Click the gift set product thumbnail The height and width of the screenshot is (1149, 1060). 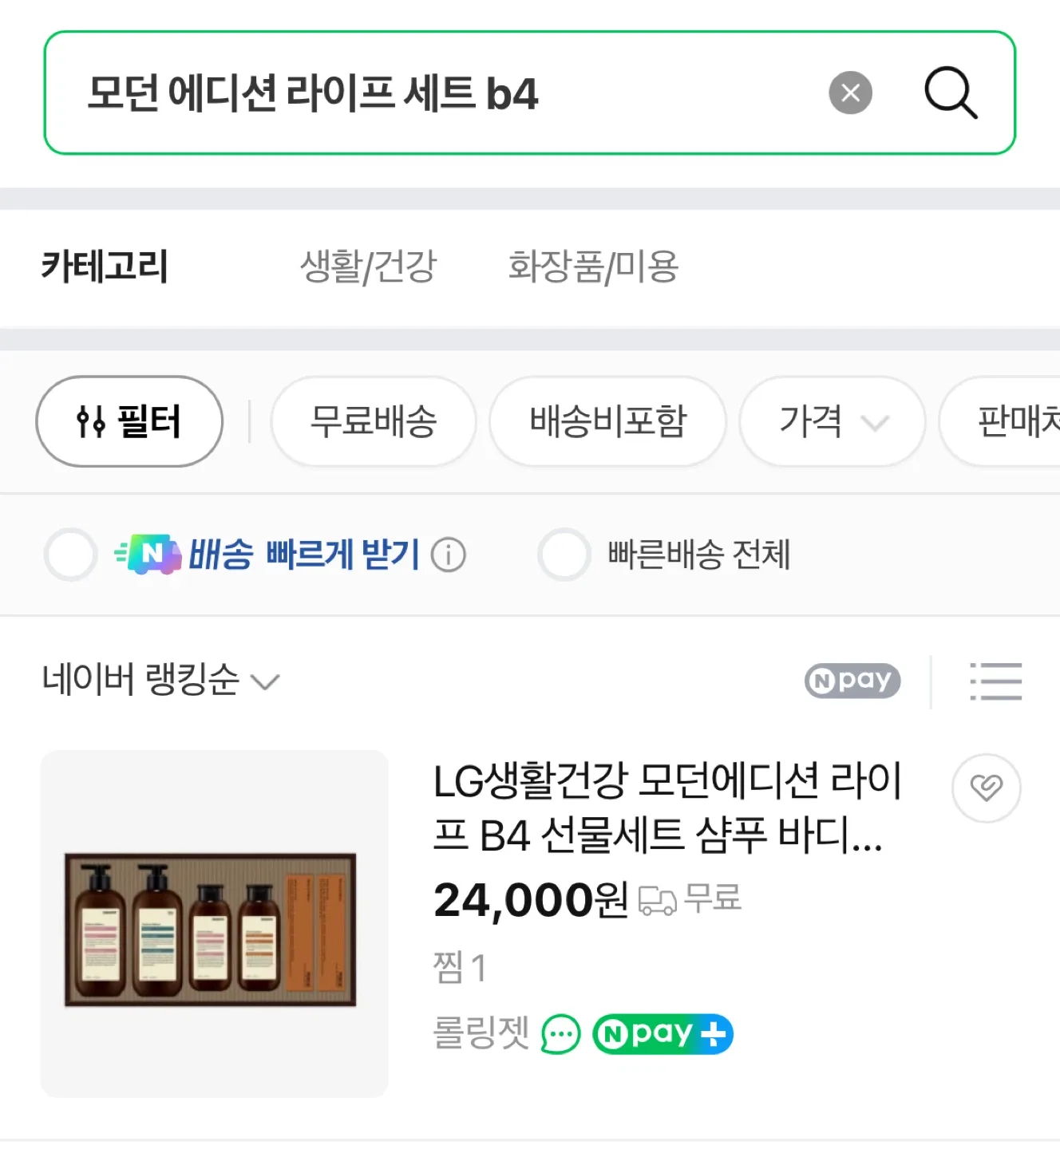[x=214, y=924]
